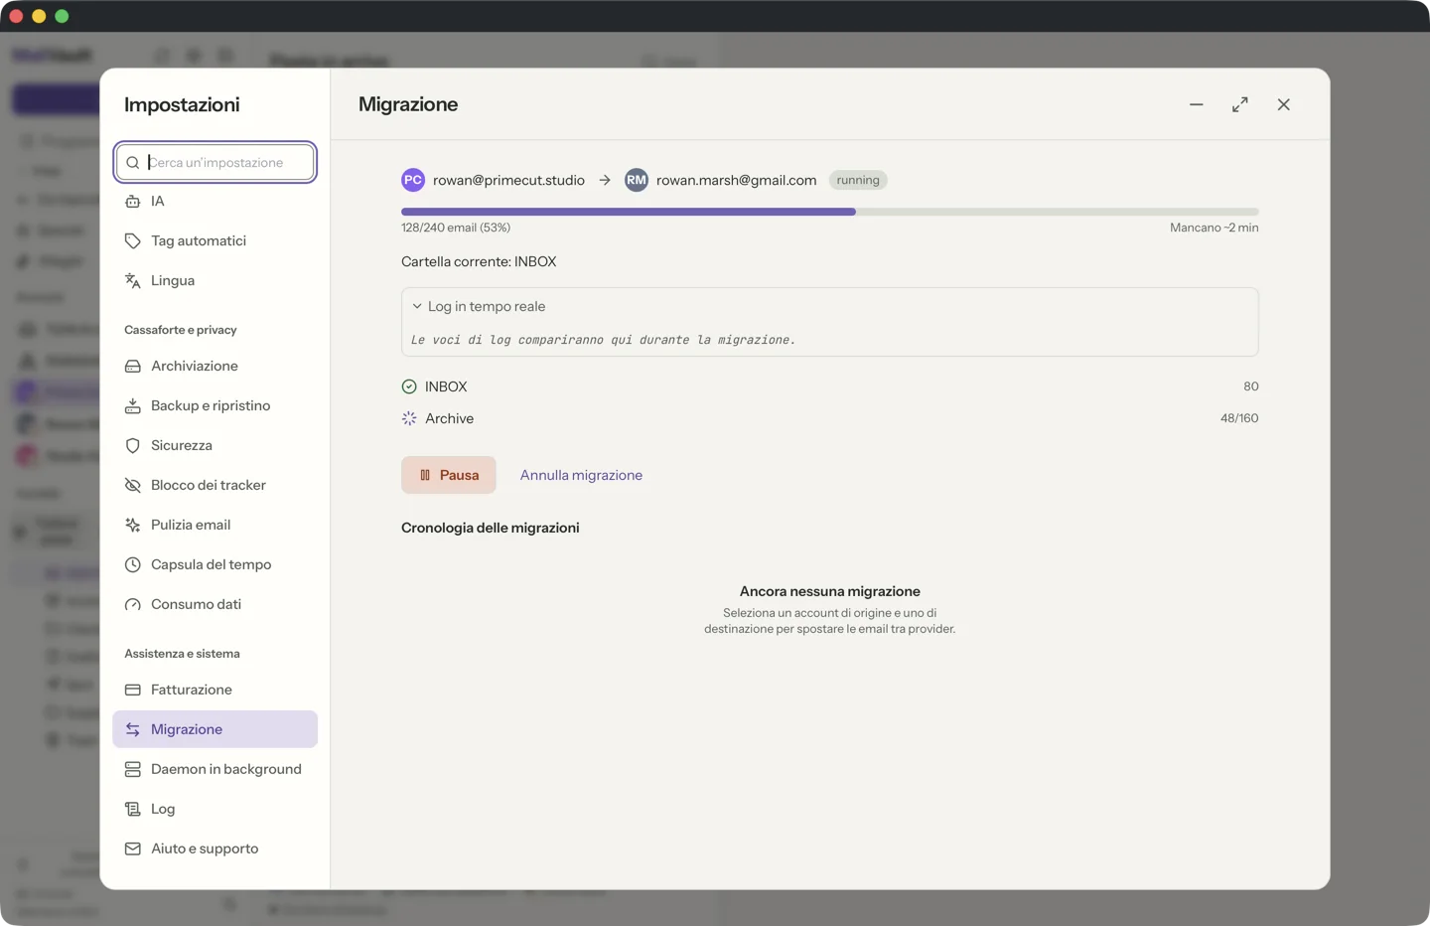The width and height of the screenshot is (1430, 926).
Task: Click the Fatturazione card icon
Action: tap(132, 691)
